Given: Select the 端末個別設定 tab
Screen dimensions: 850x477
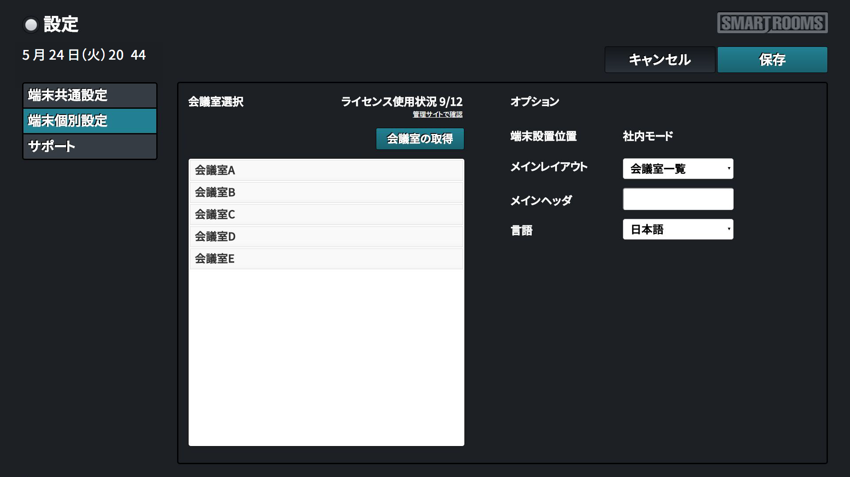Looking at the screenshot, I should pos(90,121).
